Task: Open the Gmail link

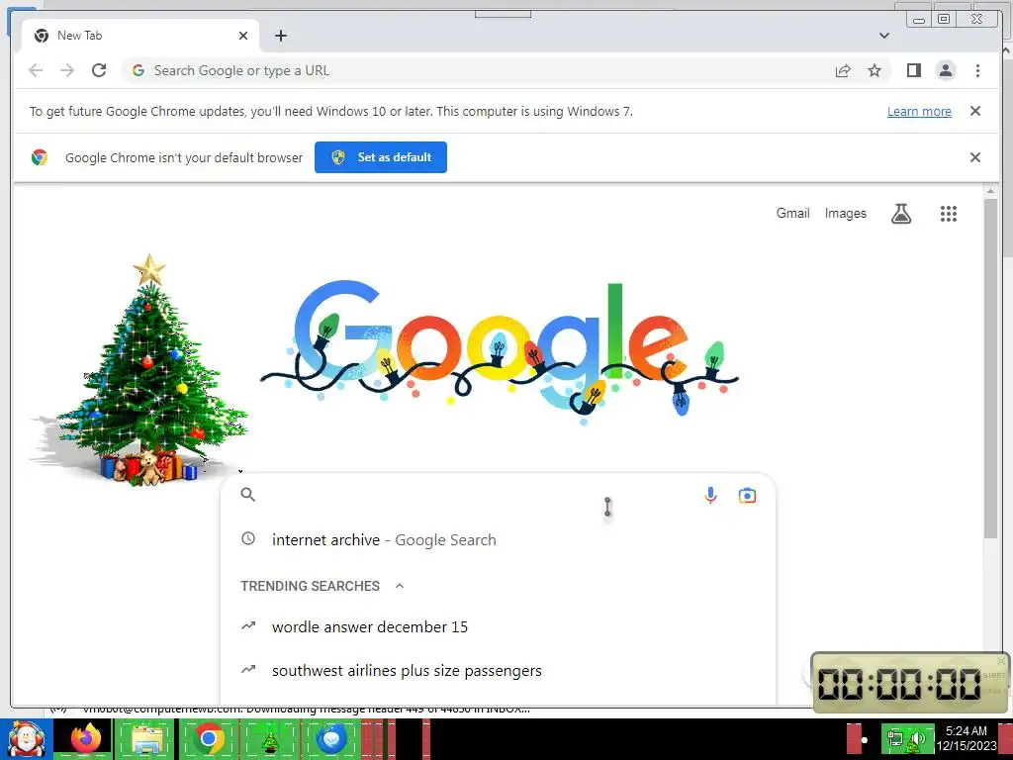Action: pyautogui.click(x=792, y=214)
